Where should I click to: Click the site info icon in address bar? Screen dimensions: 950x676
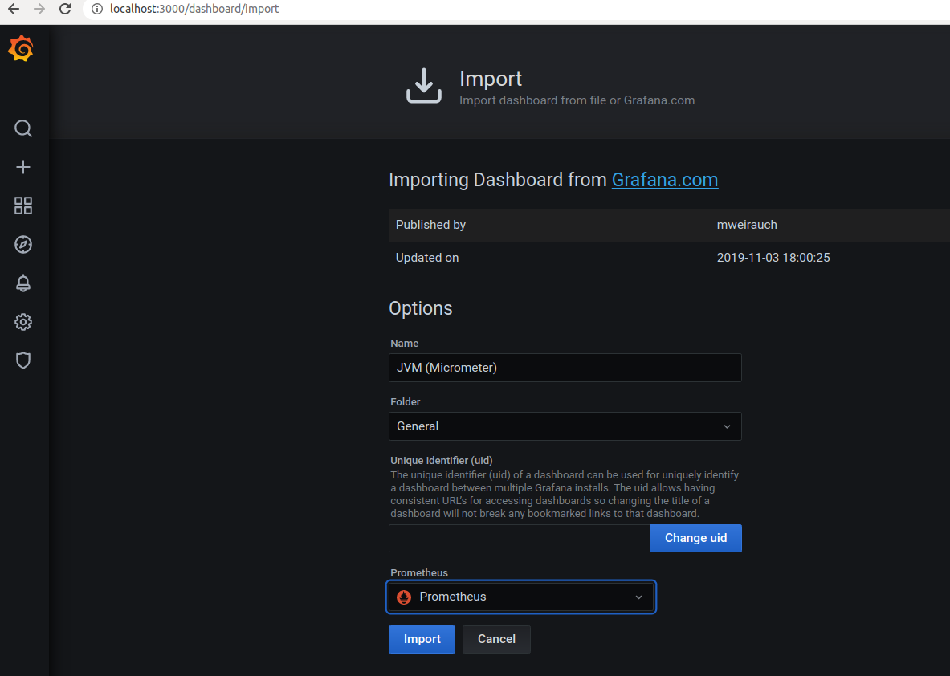coord(97,9)
